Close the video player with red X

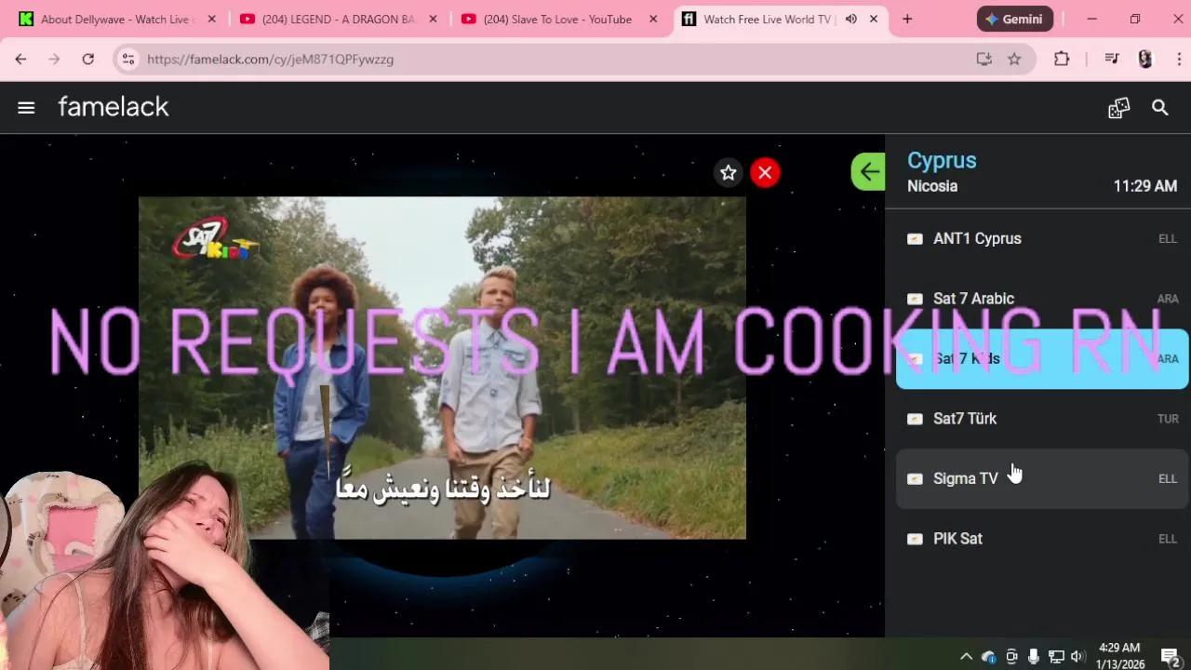coord(765,172)
